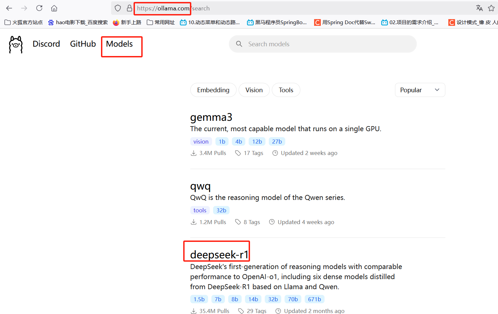Click the 8 Tags text of qwq

coord(252,222)
